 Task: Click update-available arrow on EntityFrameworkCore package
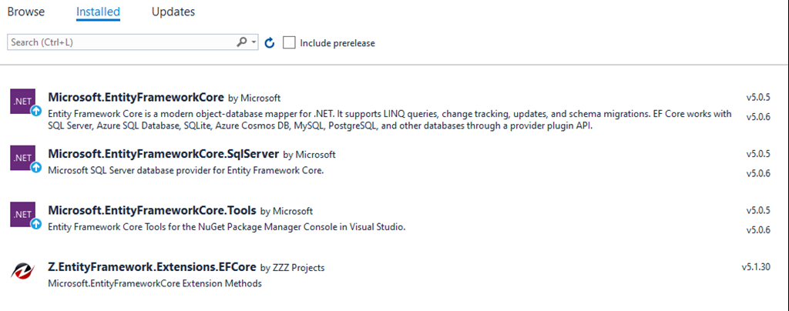[x=35, y=111]
